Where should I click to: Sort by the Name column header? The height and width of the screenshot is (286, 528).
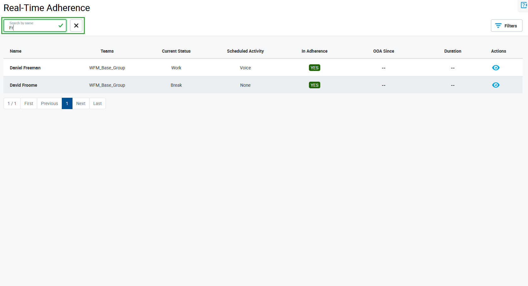16,51
